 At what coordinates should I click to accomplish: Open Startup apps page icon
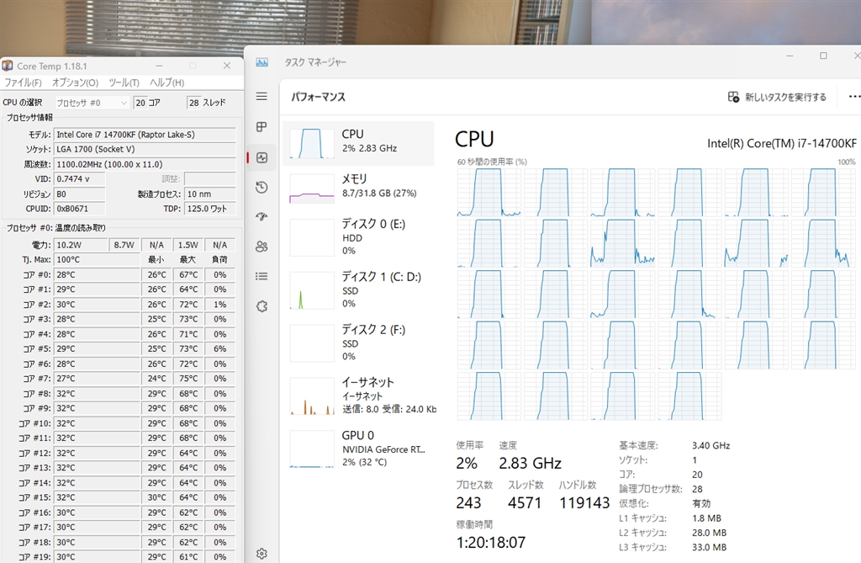click(x=262, y=216)
